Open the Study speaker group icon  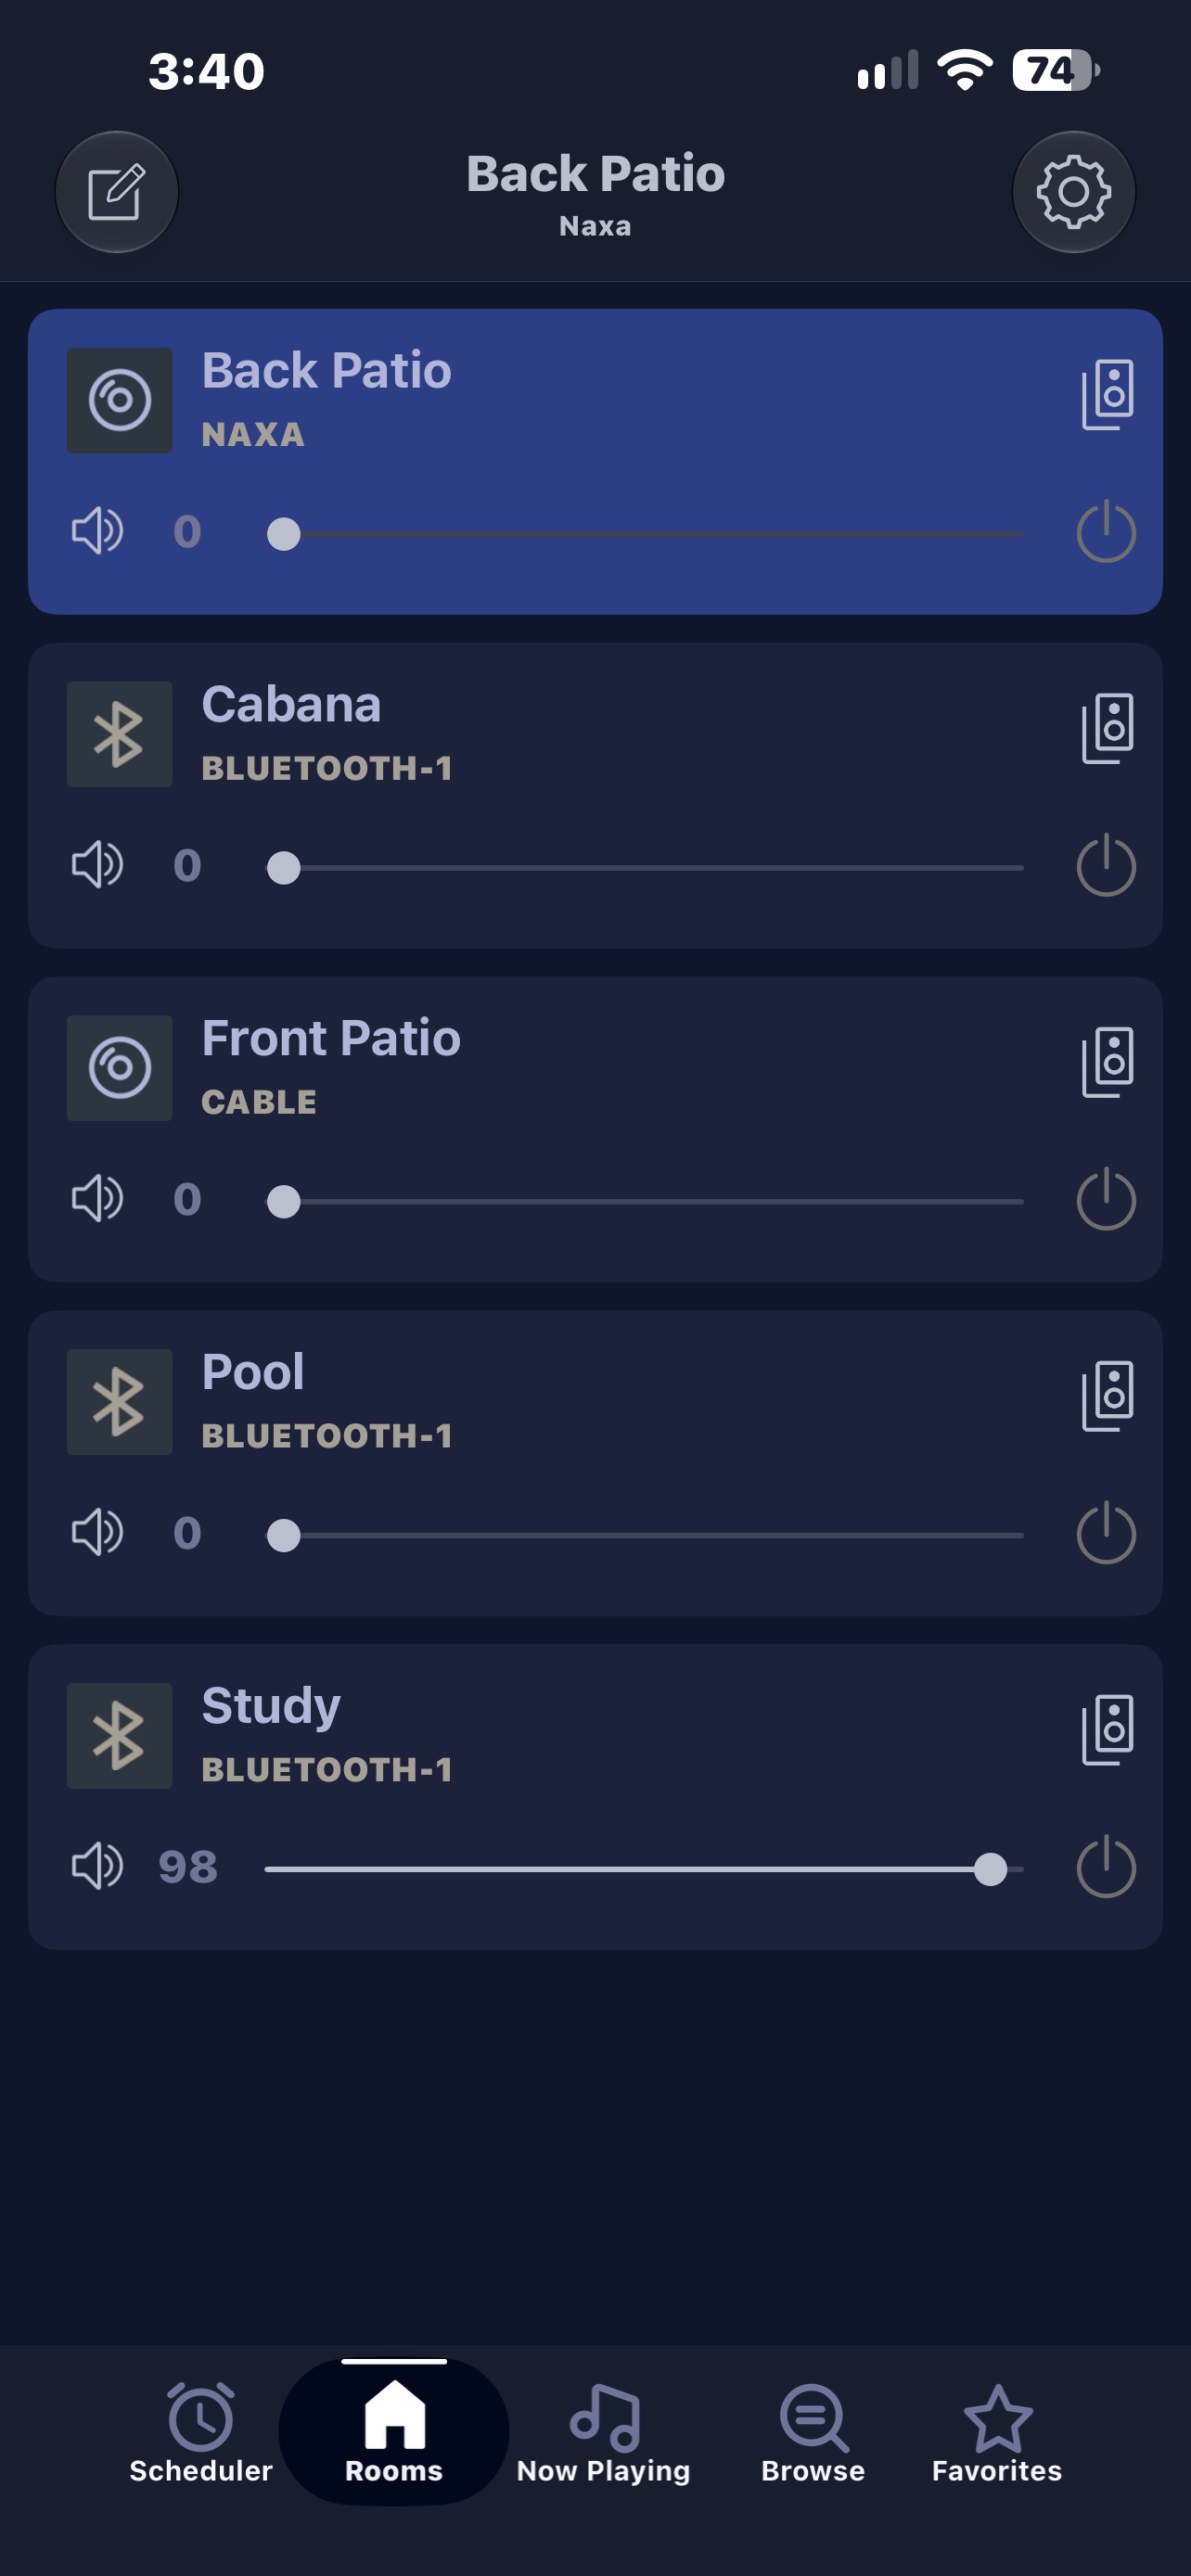[x=1107, y=1730]
